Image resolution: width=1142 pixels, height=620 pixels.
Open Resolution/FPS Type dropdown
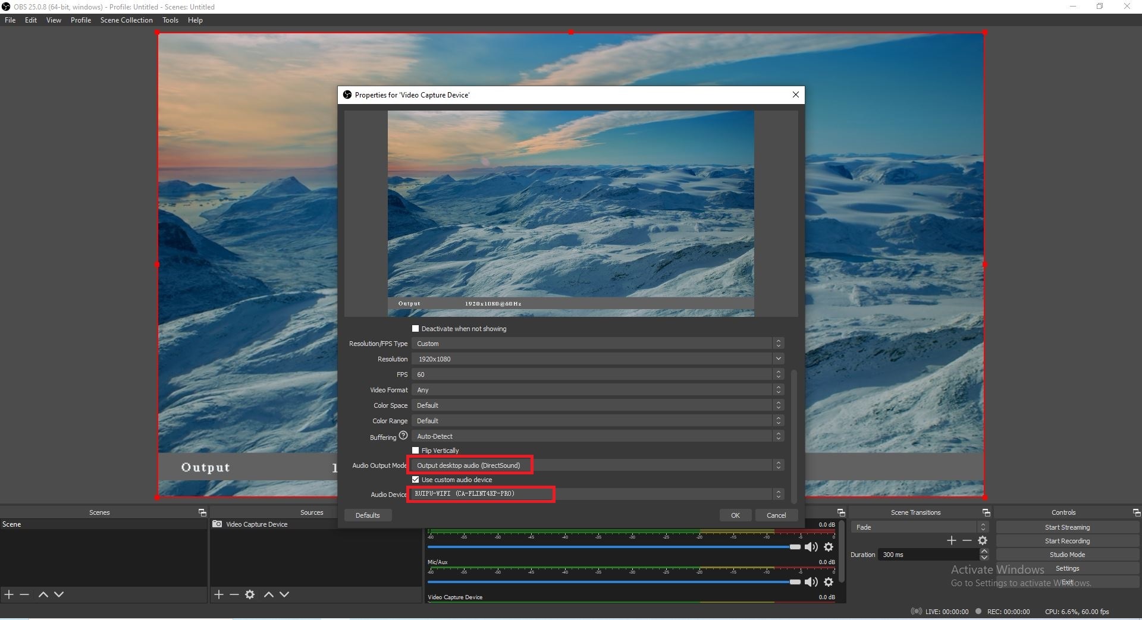598,344
